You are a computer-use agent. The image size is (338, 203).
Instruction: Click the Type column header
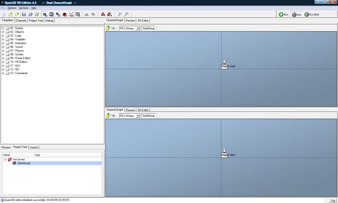point(37,155)
